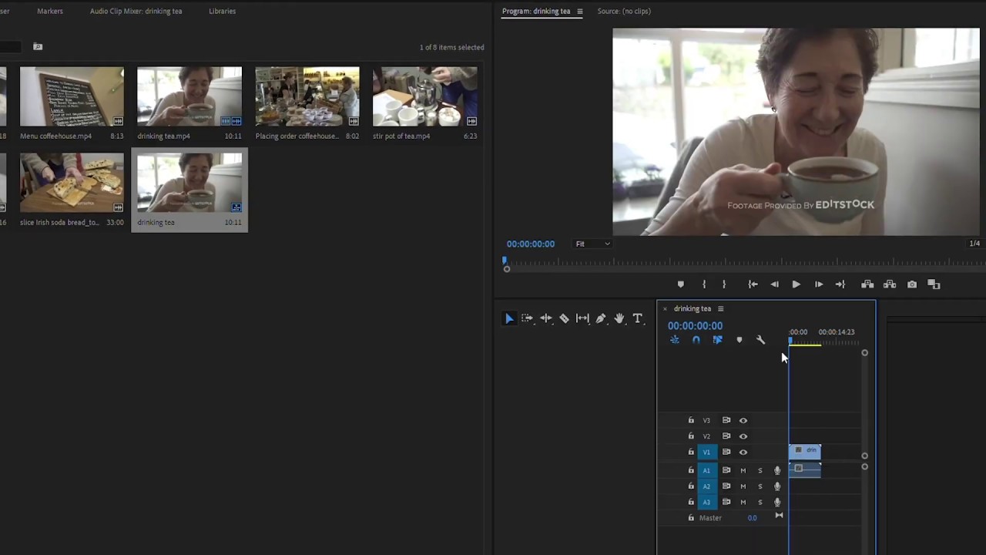Viewport: 986px width, 555px height.
Task: Toggle sync lock on V2
Action: pyautogui.click(x=726, y=436)
